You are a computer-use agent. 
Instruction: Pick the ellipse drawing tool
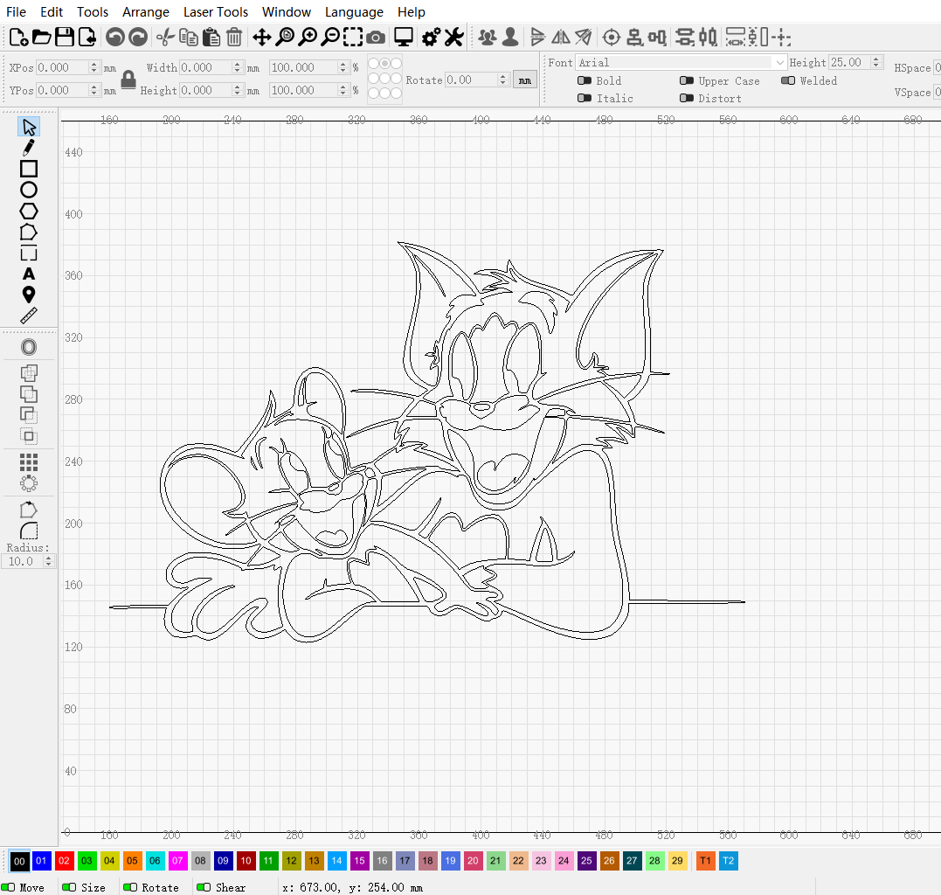tap(29, 189)
